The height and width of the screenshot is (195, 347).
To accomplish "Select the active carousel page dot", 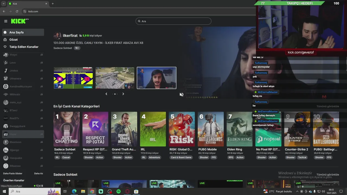I will (x=115, y=94).
